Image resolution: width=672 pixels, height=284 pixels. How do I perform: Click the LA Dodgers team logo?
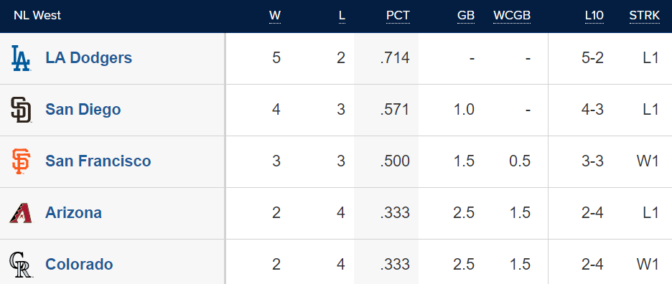(x=21, y=58)
